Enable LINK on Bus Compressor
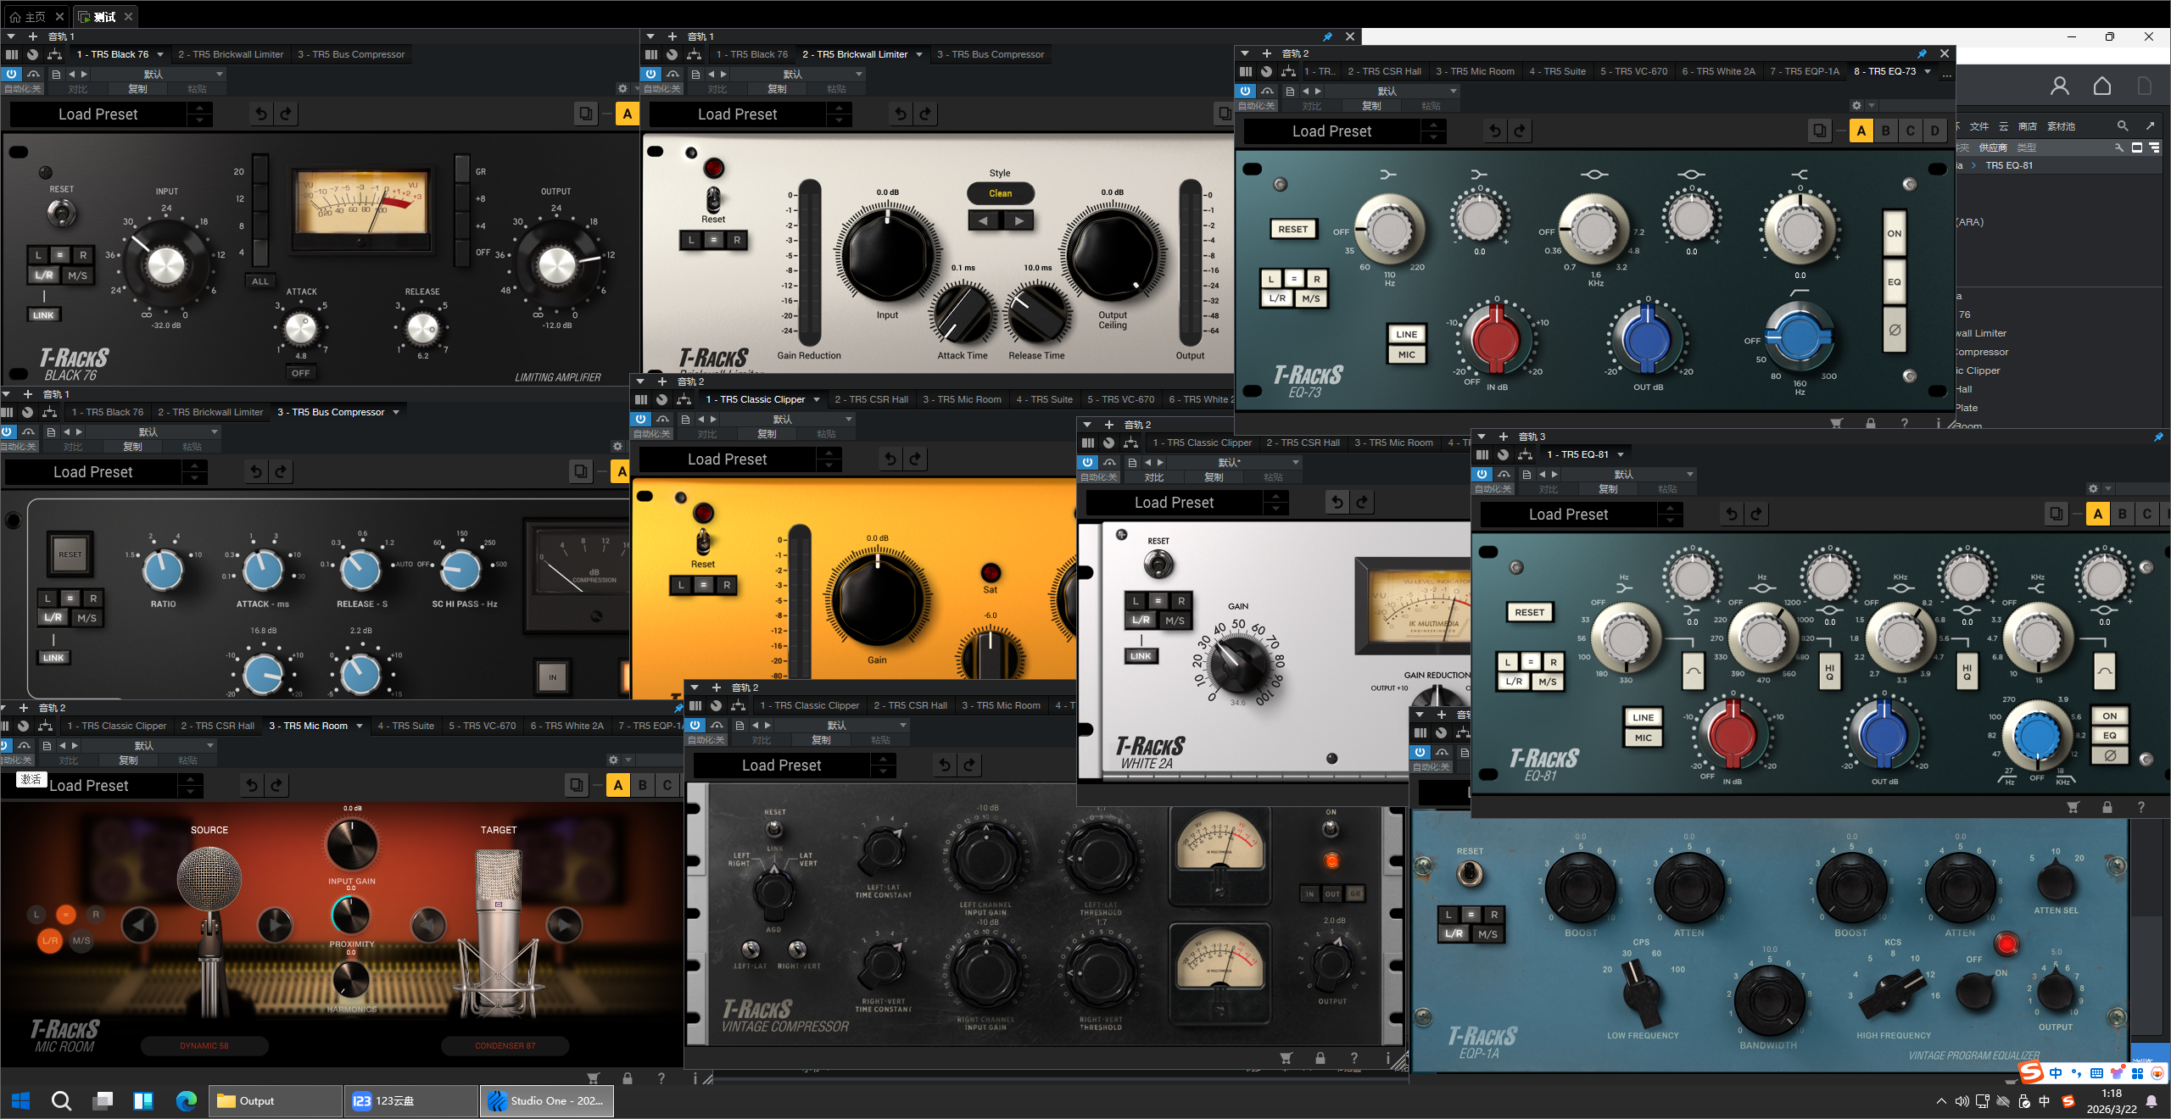Viewport: 2171px width, 1119px height. [53, 658]
